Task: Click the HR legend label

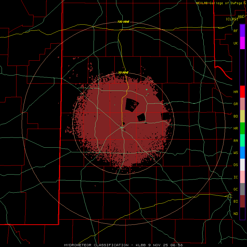Action: [236, 128]
